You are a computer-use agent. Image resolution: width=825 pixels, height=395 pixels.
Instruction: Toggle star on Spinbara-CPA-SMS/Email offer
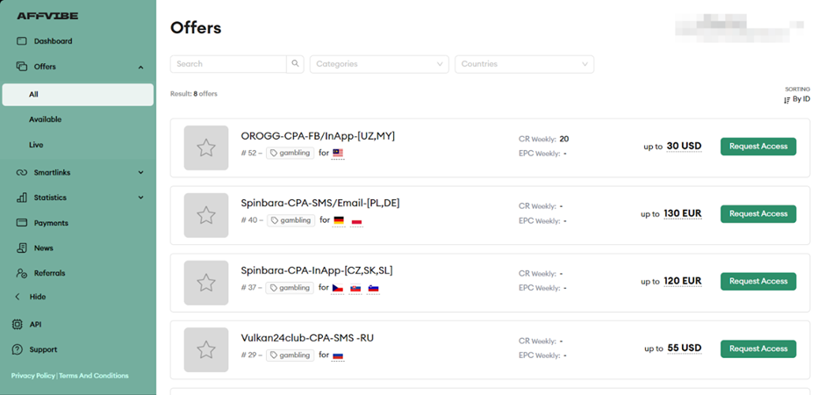[x=206, y=215]
